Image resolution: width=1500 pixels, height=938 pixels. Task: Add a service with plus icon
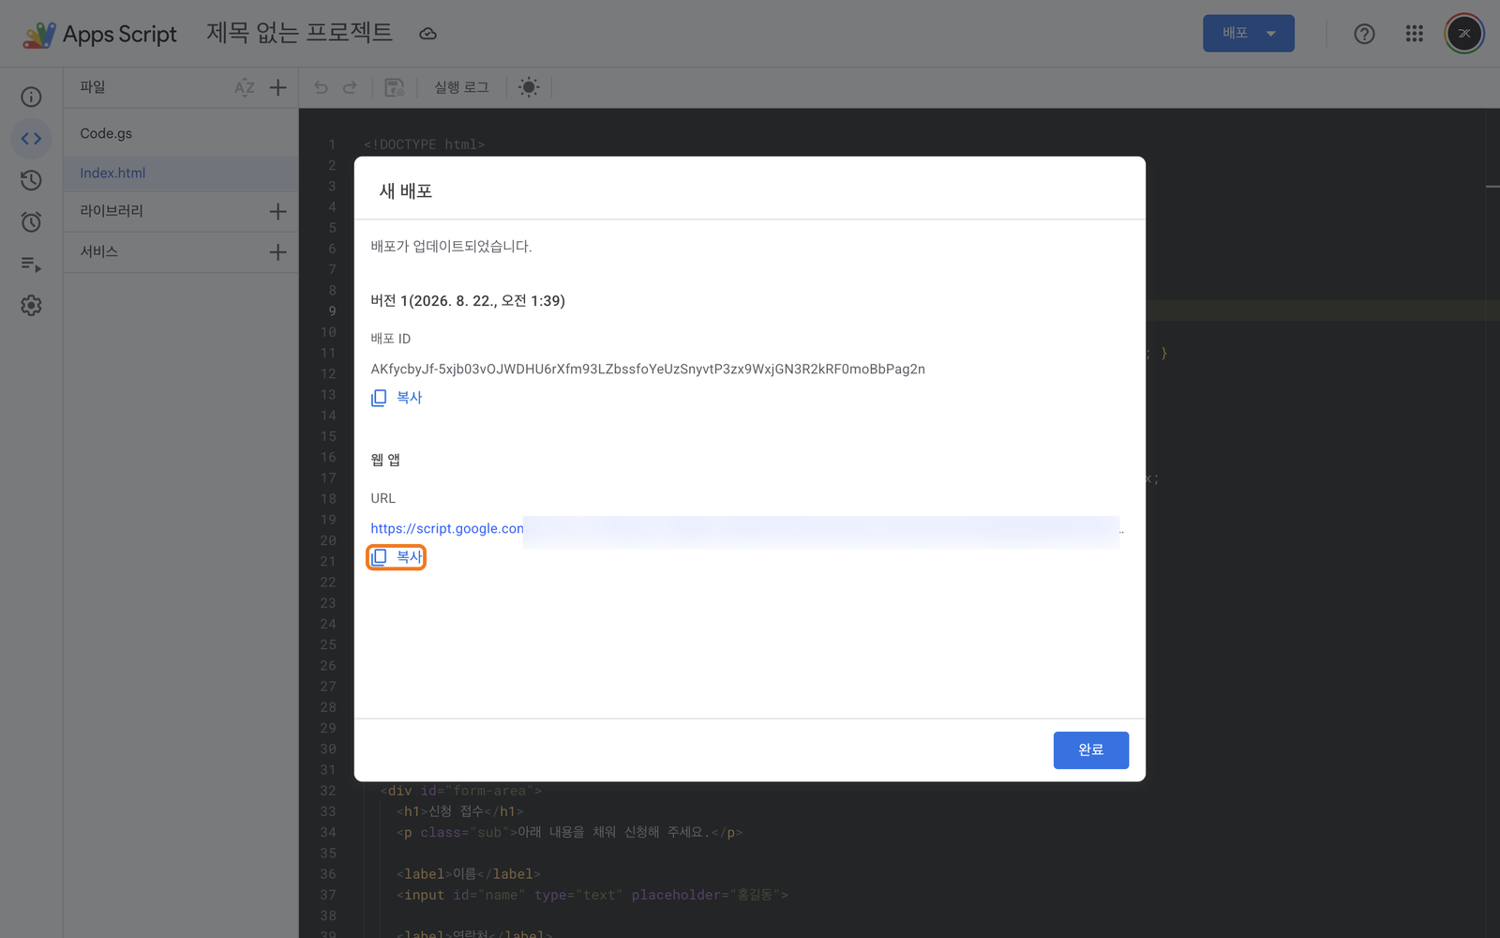tap(277, 252)
